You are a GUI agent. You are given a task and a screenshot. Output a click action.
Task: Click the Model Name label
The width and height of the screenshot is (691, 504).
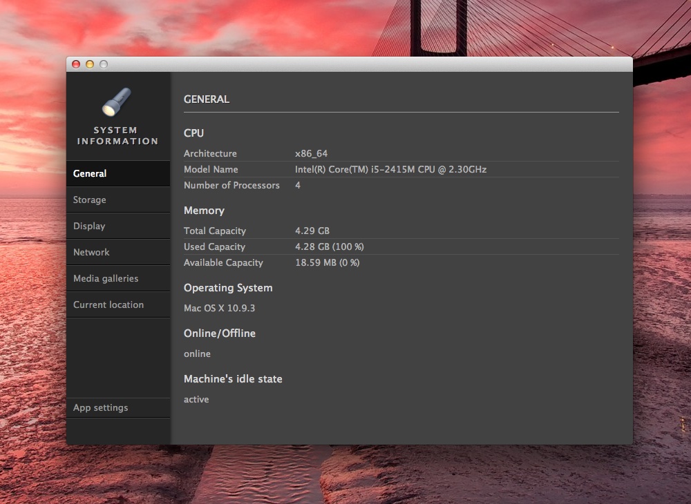click(211, 169)
